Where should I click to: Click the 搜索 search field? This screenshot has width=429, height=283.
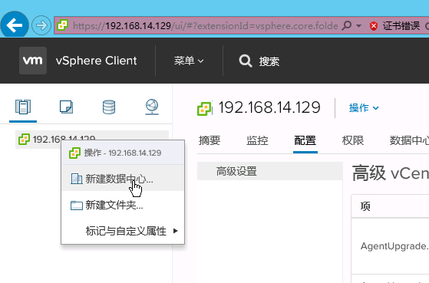pyautogui.click(x=269, y=61)
